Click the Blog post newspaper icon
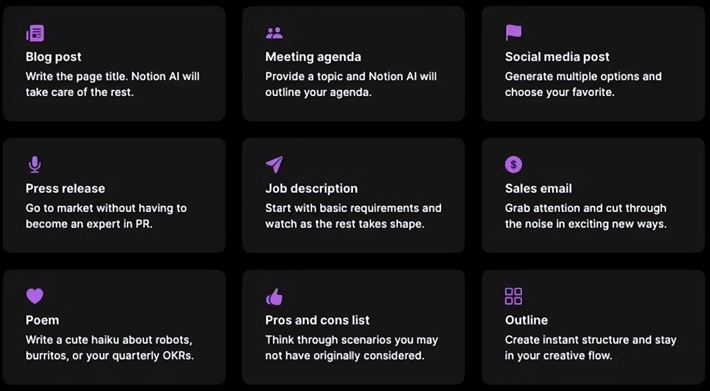Screen dimensions: 710x391 point(35,33)
